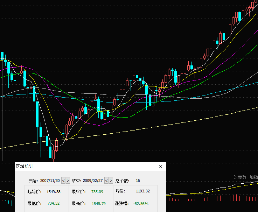Click the first cyan candlestick at chart's left edge
Image resolution: width=258 pixels, height=212 pixels.
tap(2, 56)
